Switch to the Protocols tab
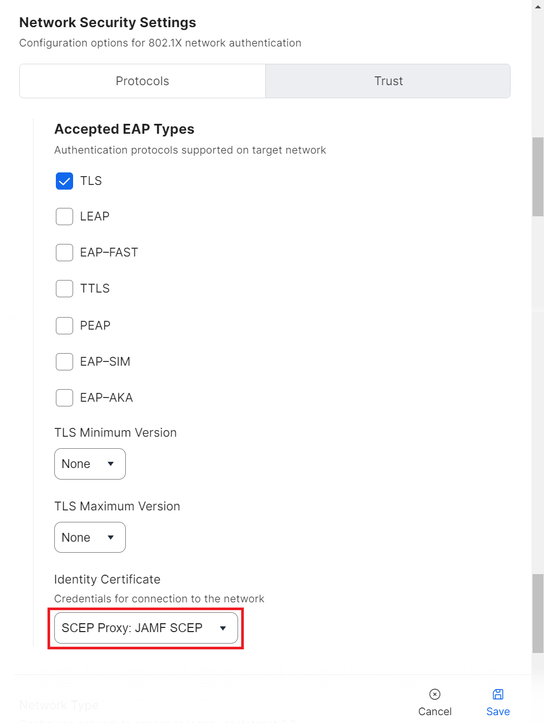544x723 pixels. (143, 81)
